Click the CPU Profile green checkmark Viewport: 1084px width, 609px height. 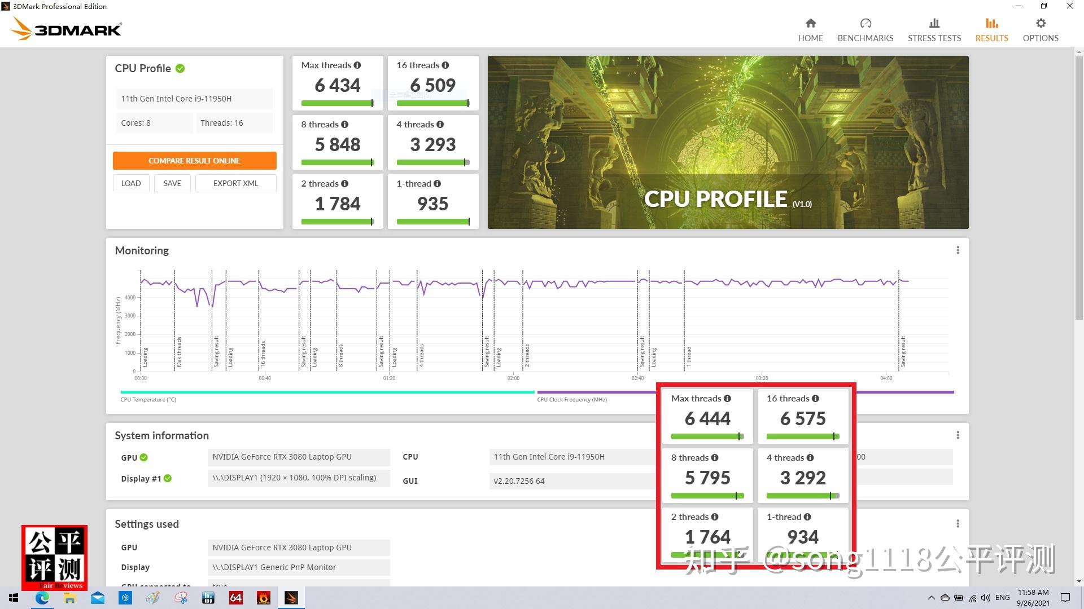click(180, 68)
